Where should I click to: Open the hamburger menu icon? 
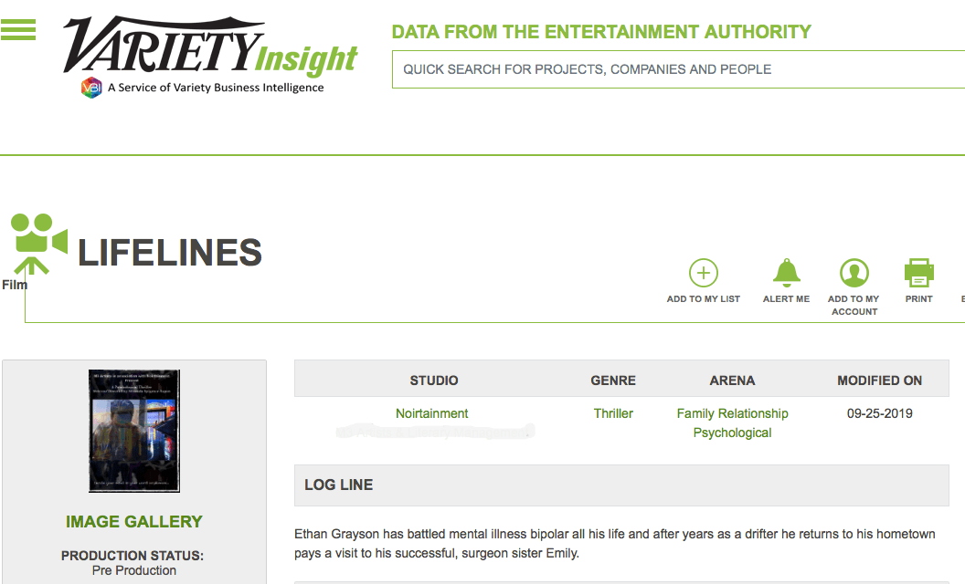pos(18,30)
